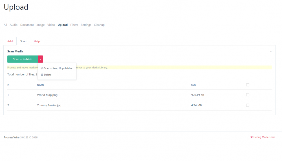The image size is (282, 161).
Task: Show the Audio media list
Action: point(14,25)
